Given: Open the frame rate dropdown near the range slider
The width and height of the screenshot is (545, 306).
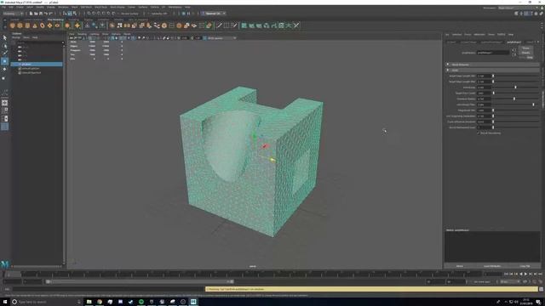Looking at the screenshot, I should pos(509,281).
